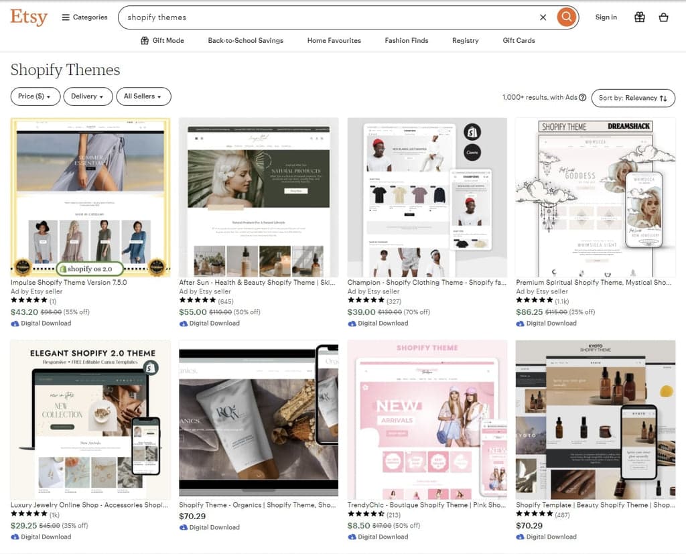
Task: Open the gift icon in the header
Action: tap(640, 17)
